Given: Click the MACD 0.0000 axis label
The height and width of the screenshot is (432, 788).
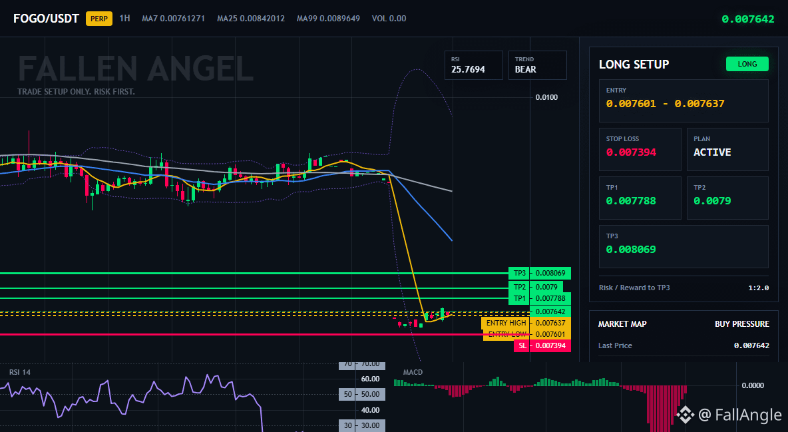Looking at the screenshot, I should point(753,385).
